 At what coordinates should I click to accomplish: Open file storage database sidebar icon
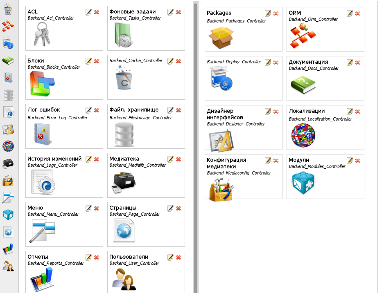(8, 95)
